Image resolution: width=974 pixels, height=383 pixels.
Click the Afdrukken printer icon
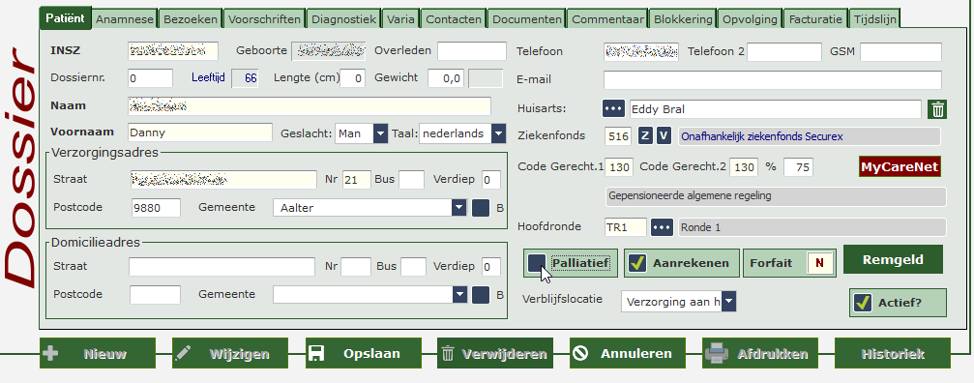[716, 354]
